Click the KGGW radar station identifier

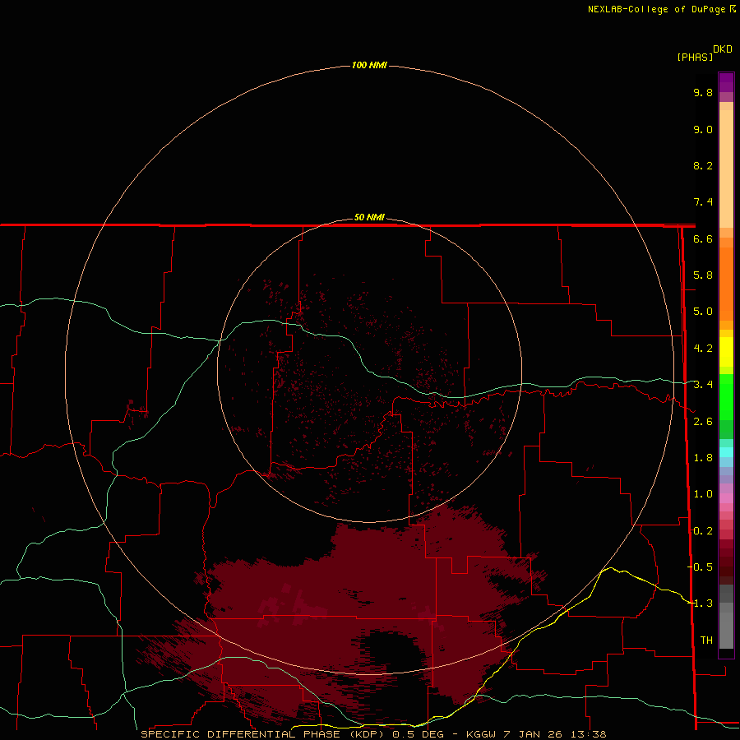tap(481, 734)
